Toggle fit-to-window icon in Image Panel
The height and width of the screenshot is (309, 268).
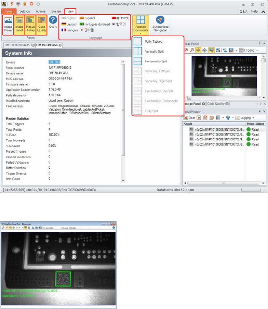pos(198,50)
